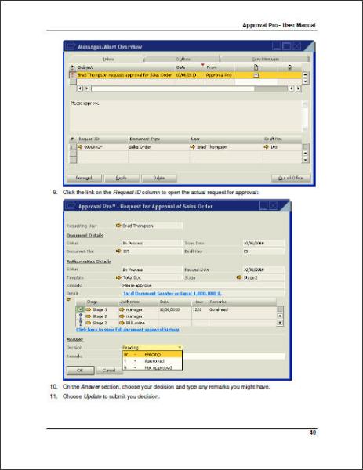Viewport: 363px width, 470px height.
Task: Open the Document No. link arrow
Action: tap(118, 251)
